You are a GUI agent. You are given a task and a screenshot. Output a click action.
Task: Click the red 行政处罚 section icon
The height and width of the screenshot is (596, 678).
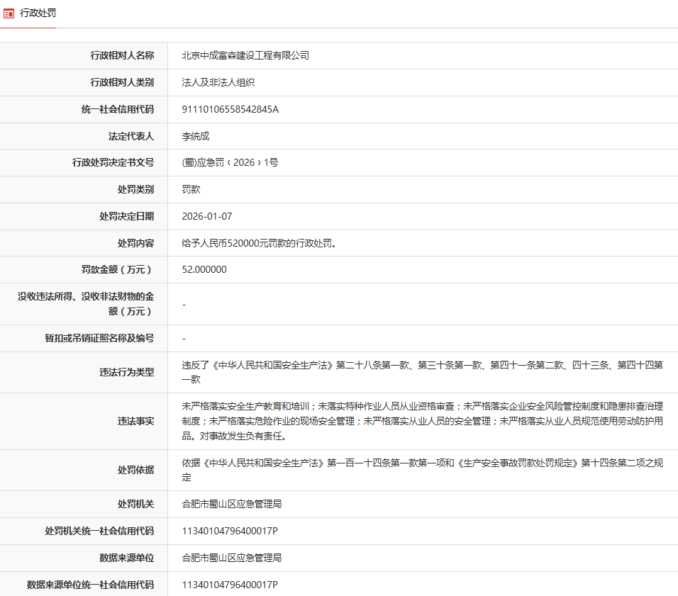point(9,13)
